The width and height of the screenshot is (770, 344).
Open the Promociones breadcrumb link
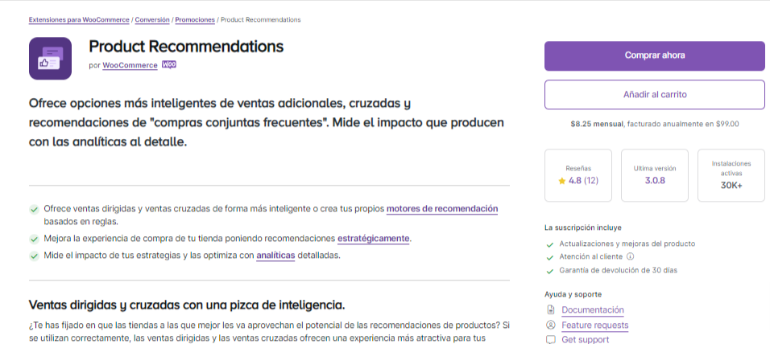click(195, 19)
